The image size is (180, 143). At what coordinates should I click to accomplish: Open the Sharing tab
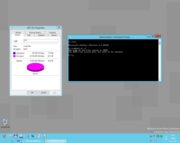(54, 35)
